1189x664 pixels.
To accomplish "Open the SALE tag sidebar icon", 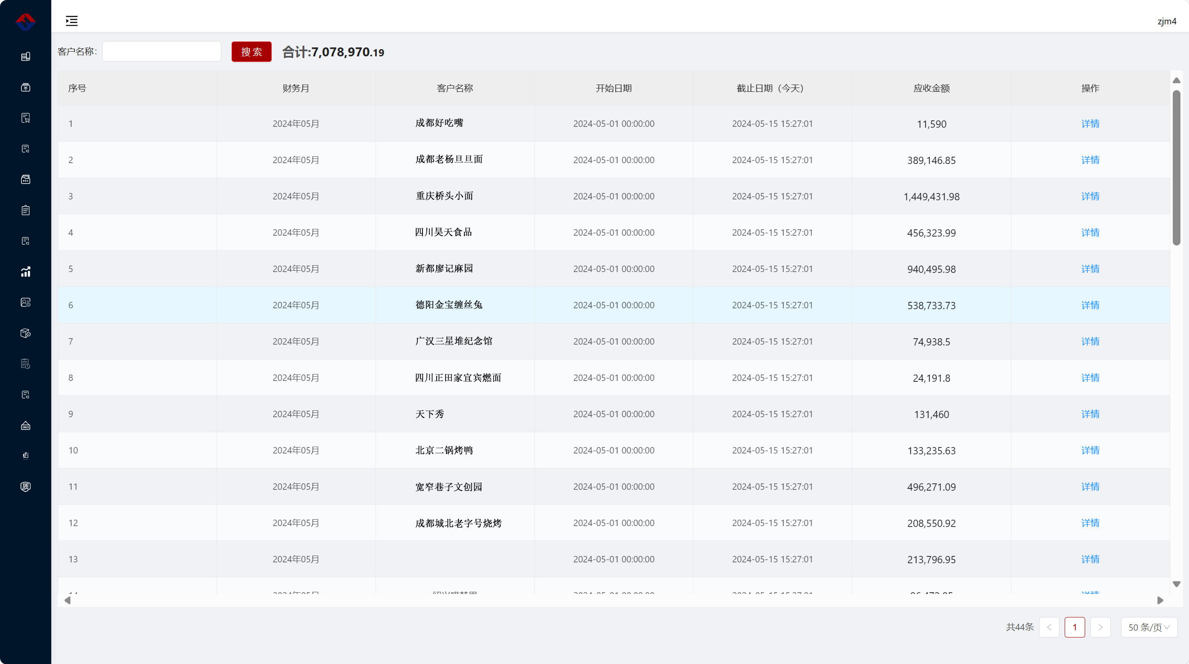I will pyautogui.click(x=25, y=425).
